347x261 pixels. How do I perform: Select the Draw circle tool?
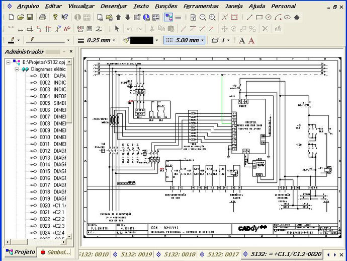point(269,17)
